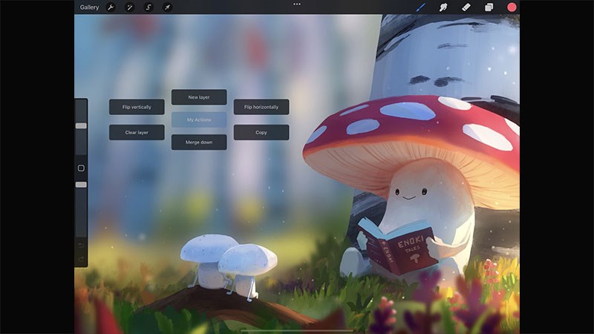Click the brush opacity slider handle
This screenshot has width=594, height=334.
point(81,184)
